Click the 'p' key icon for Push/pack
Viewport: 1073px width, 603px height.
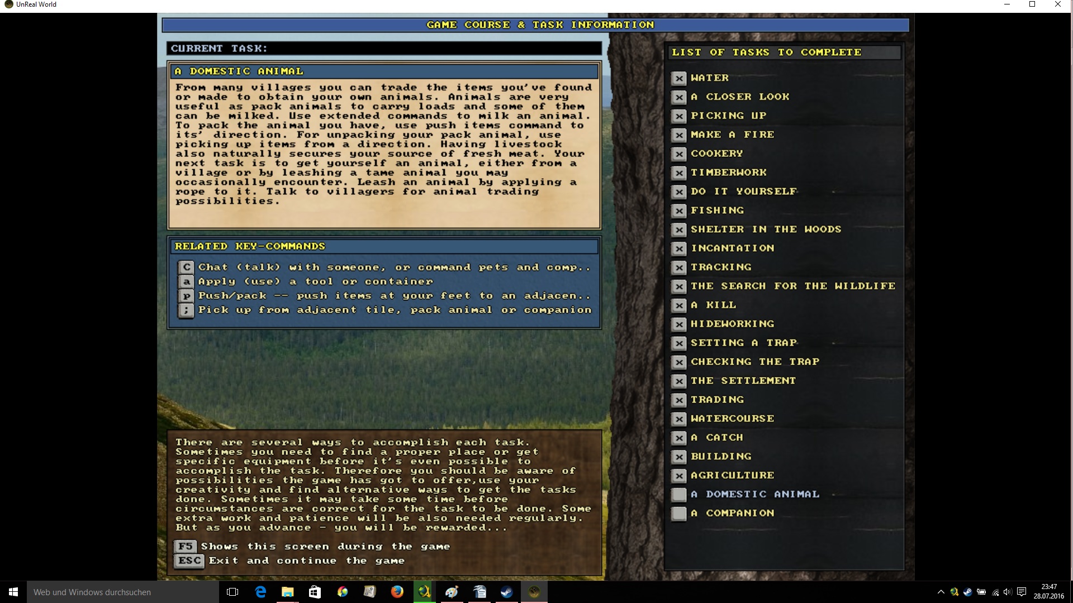[x=186, y=296]
